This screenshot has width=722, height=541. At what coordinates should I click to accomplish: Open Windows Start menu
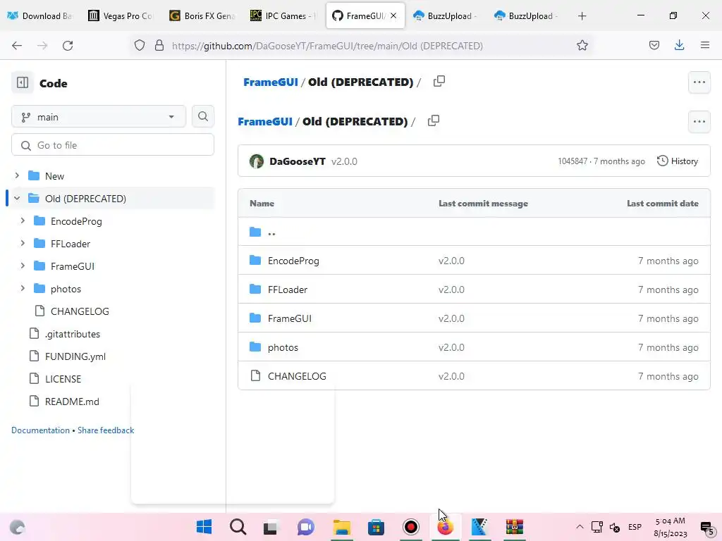204,527
